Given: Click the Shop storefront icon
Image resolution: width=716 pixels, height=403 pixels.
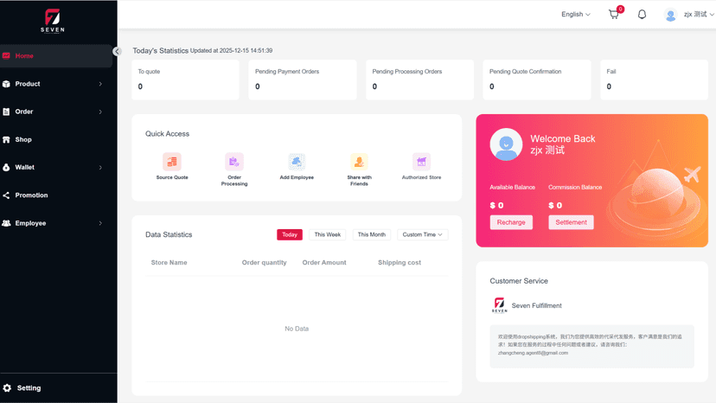Looking at the screenshot, I should click(x=6, y=140).
